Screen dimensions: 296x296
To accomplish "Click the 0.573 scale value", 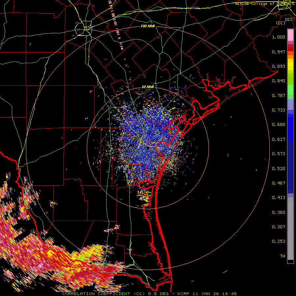I will [279, 154].
